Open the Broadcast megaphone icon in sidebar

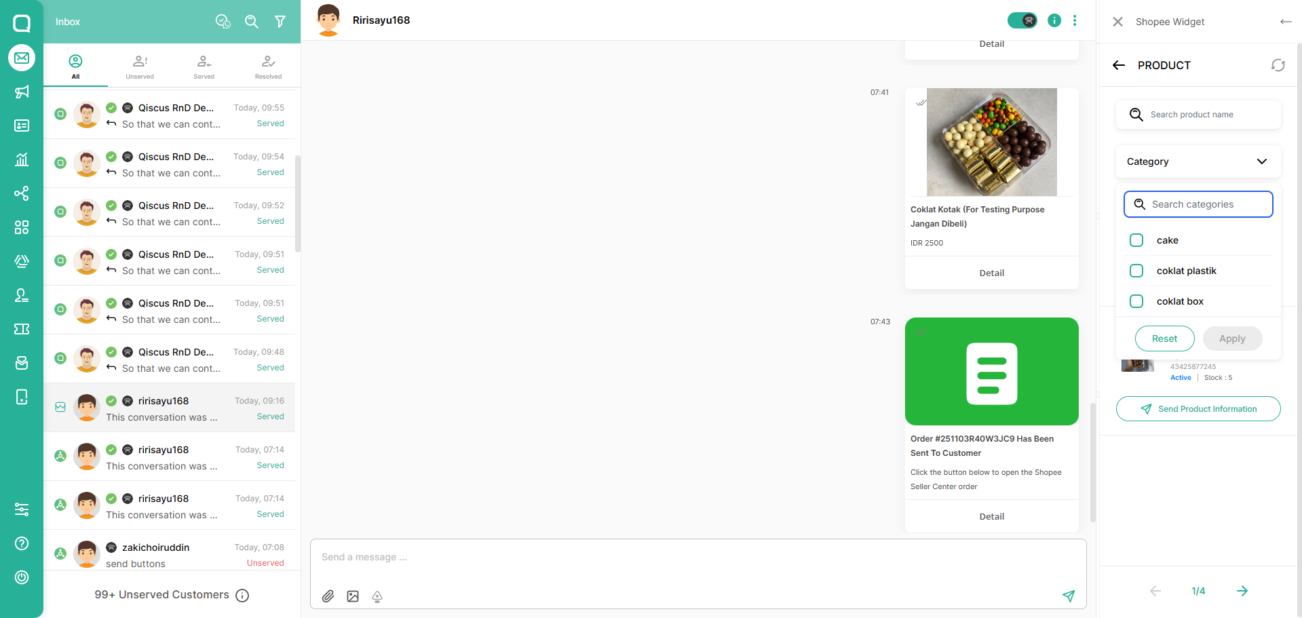[x=22, y=92]
